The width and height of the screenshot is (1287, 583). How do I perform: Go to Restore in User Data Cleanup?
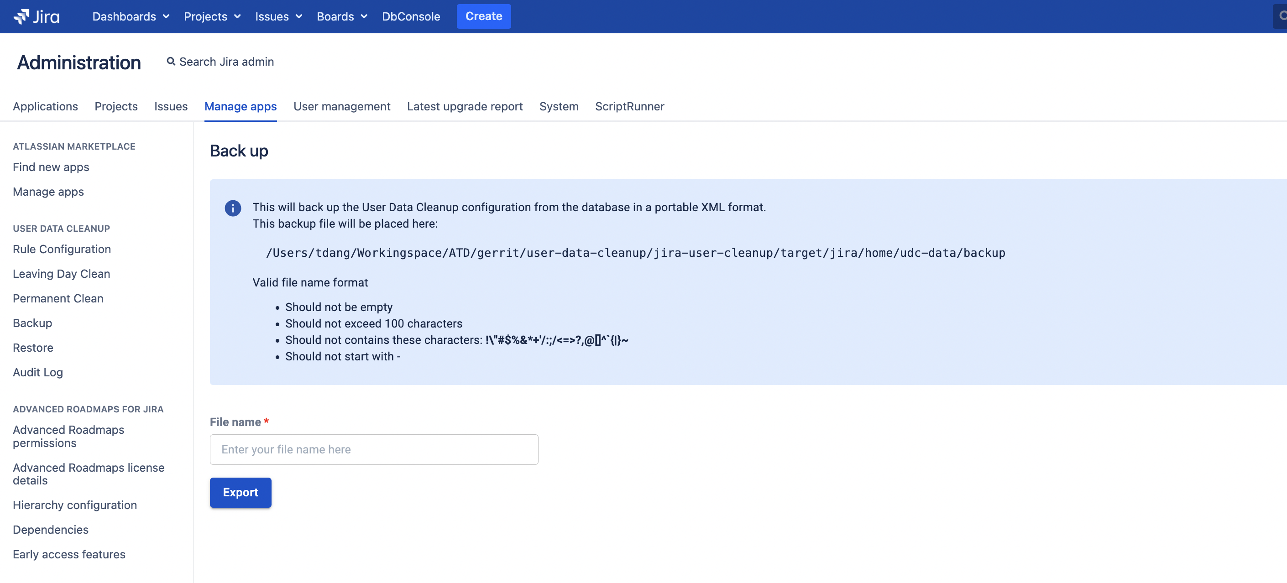pos(33,348)
